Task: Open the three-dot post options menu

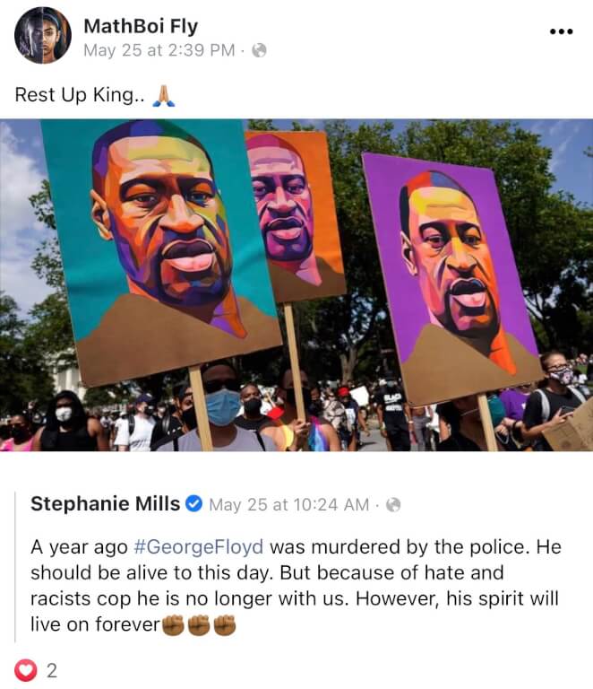Action: click(561, 31)
